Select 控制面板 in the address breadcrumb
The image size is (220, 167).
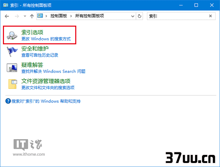pyautogui.click(x=59, y=16)
